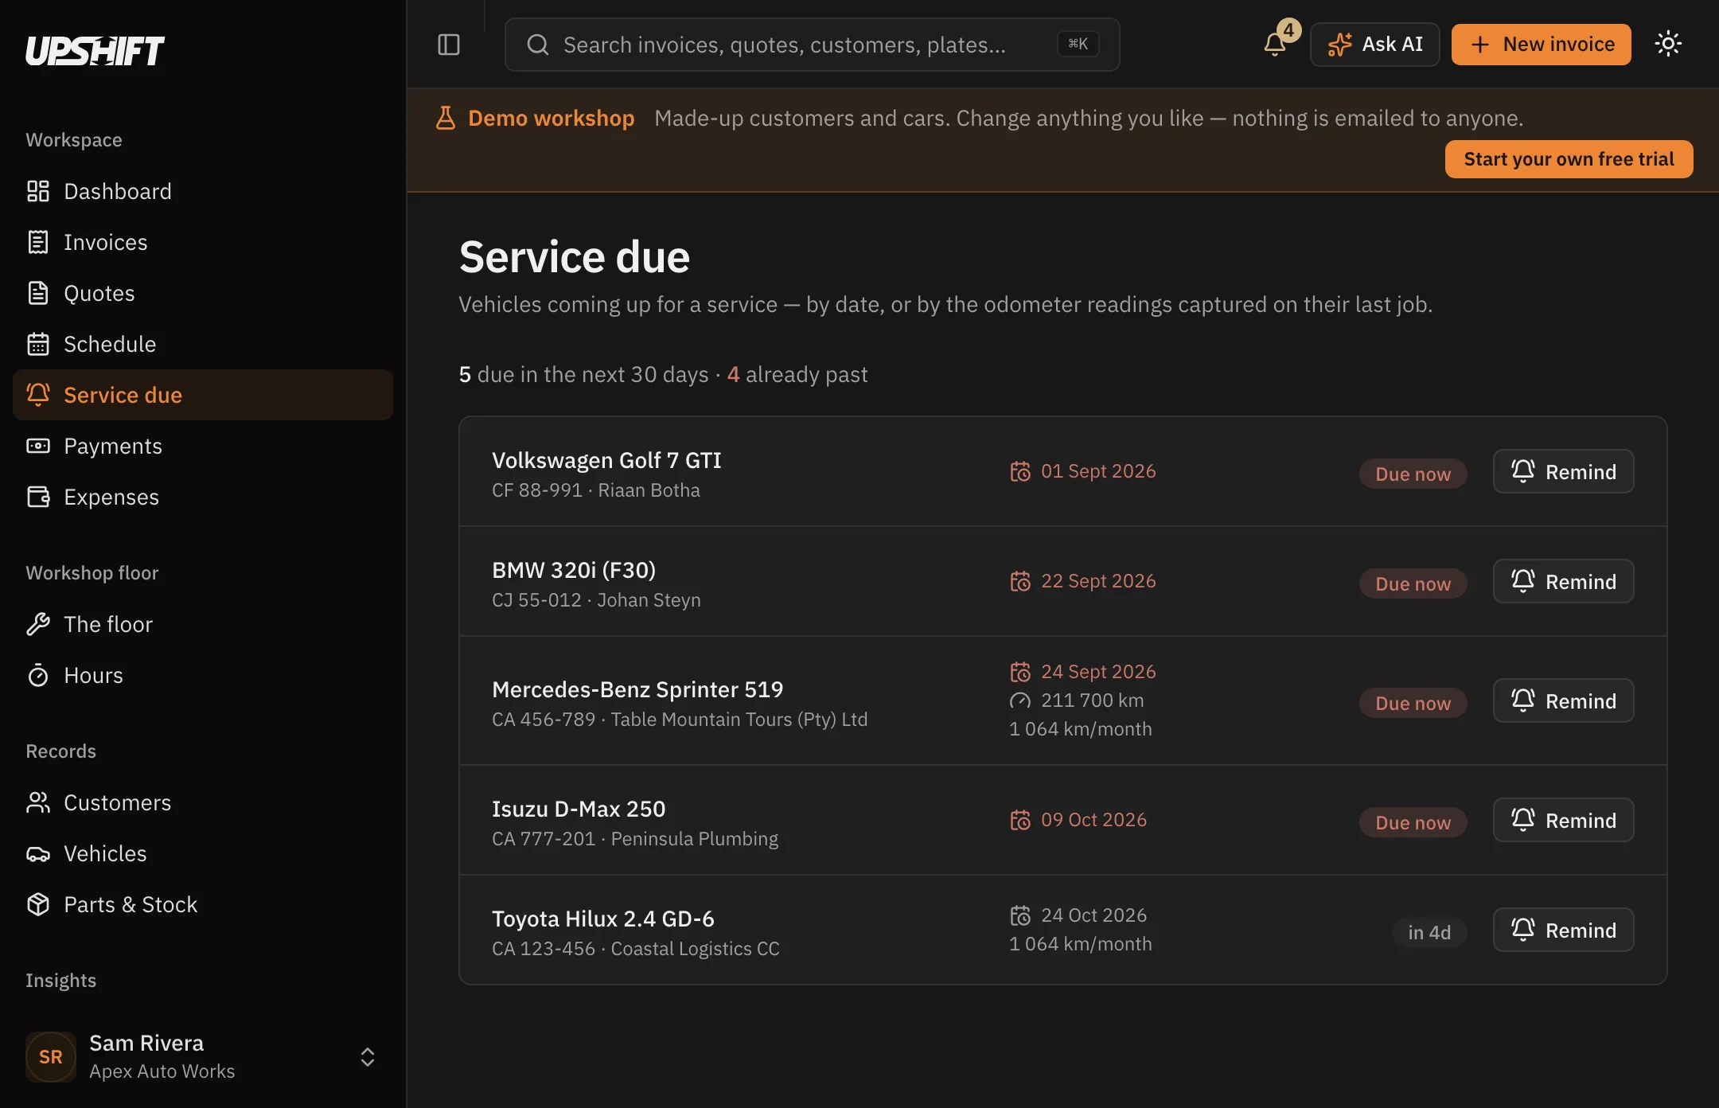Image resolution: width=1719 pixels, height=1108 pixels.
Task: Click the Customers people icon
Action: (38, 802)
